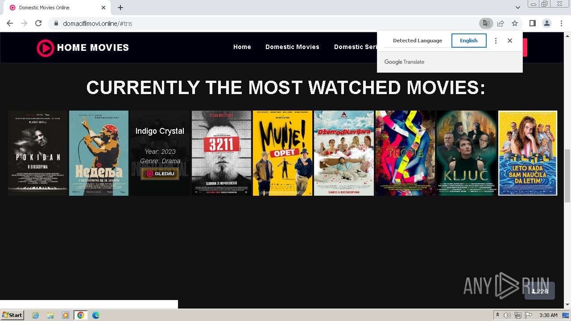Open the translate options three-dot menu
The image size is (571, 321).
tap(496, 41)
